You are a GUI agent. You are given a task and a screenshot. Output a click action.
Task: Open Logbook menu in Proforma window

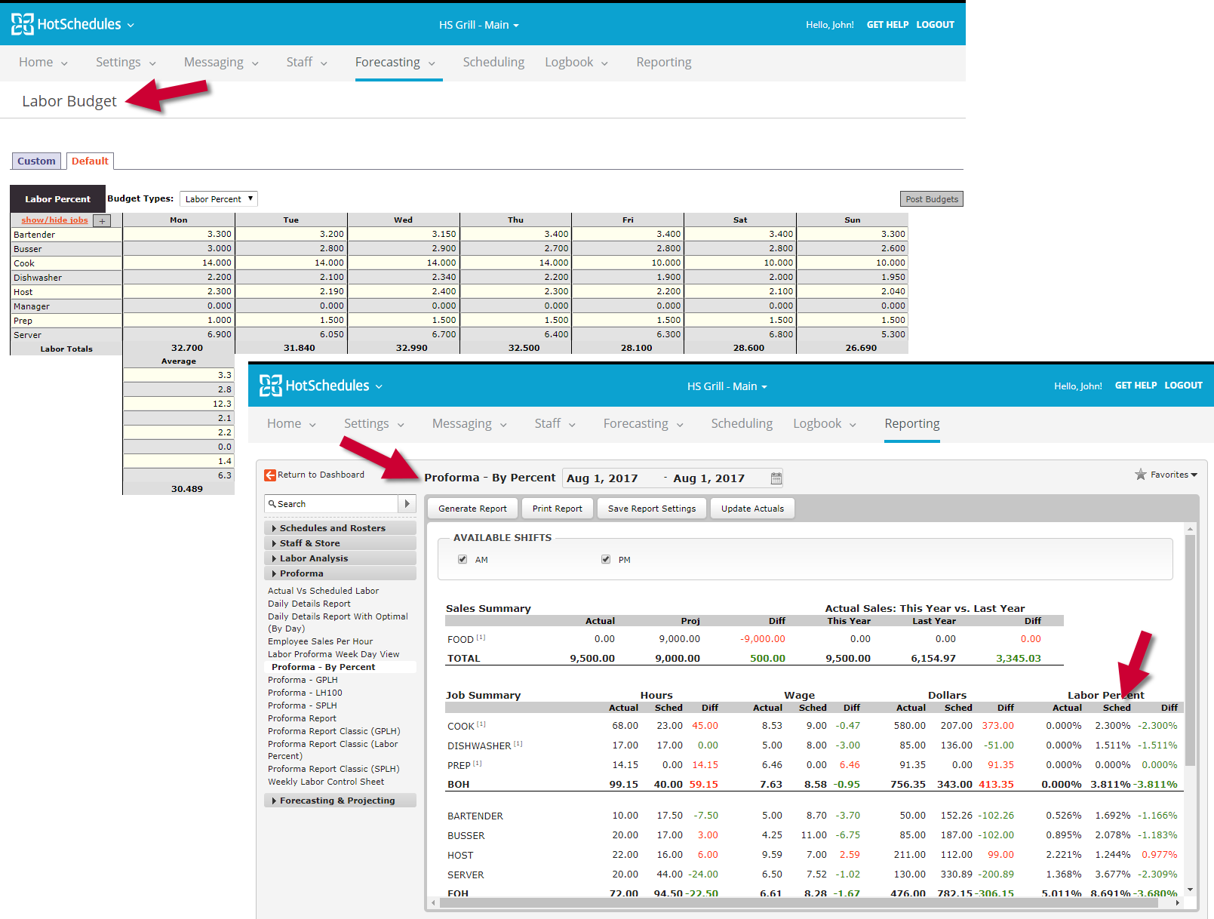click(825, 424)
